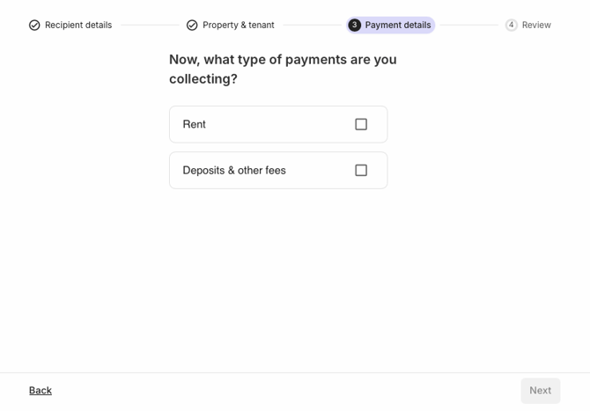This screenshot has height=411, width=590.
Task: Click the payments type question heading
Action: coord(283,70)
